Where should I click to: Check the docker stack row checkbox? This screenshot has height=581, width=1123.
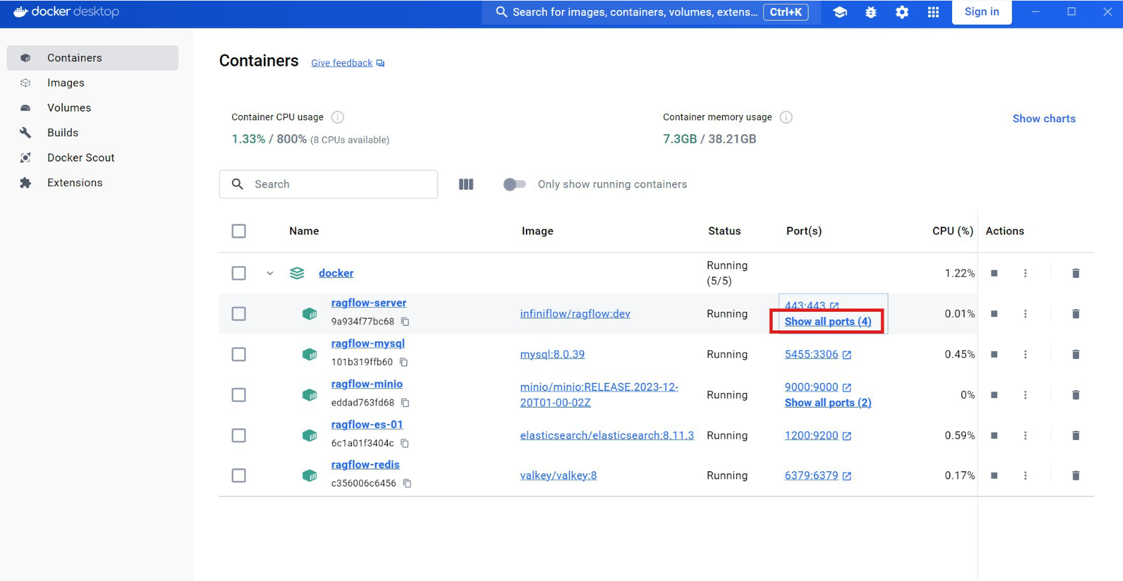tap(239, 273)
